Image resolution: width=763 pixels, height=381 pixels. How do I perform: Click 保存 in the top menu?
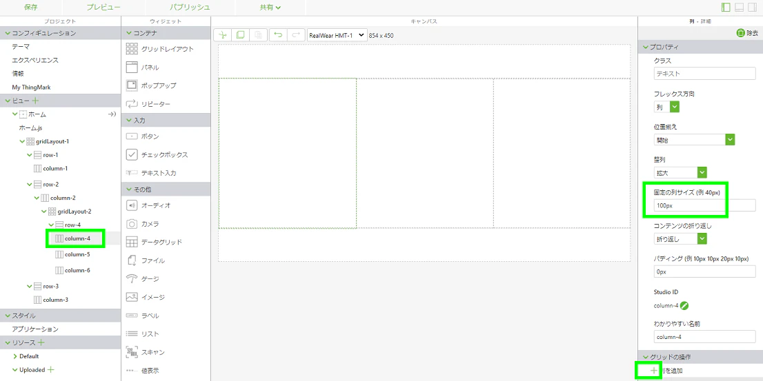point(30,8)
